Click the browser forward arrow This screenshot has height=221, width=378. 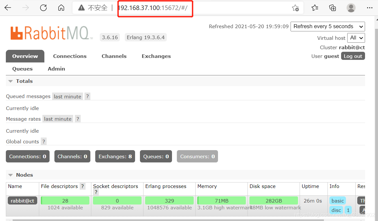pos(26,8)
